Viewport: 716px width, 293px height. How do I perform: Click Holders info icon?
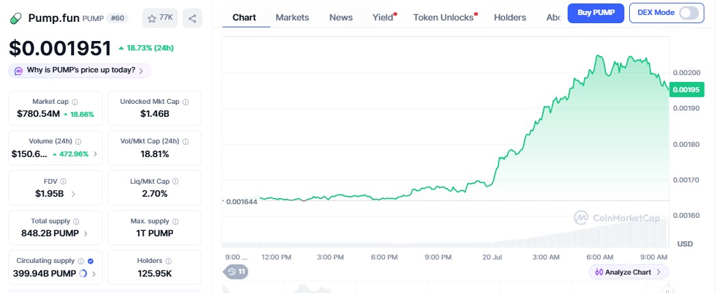(x=168, y=261)
